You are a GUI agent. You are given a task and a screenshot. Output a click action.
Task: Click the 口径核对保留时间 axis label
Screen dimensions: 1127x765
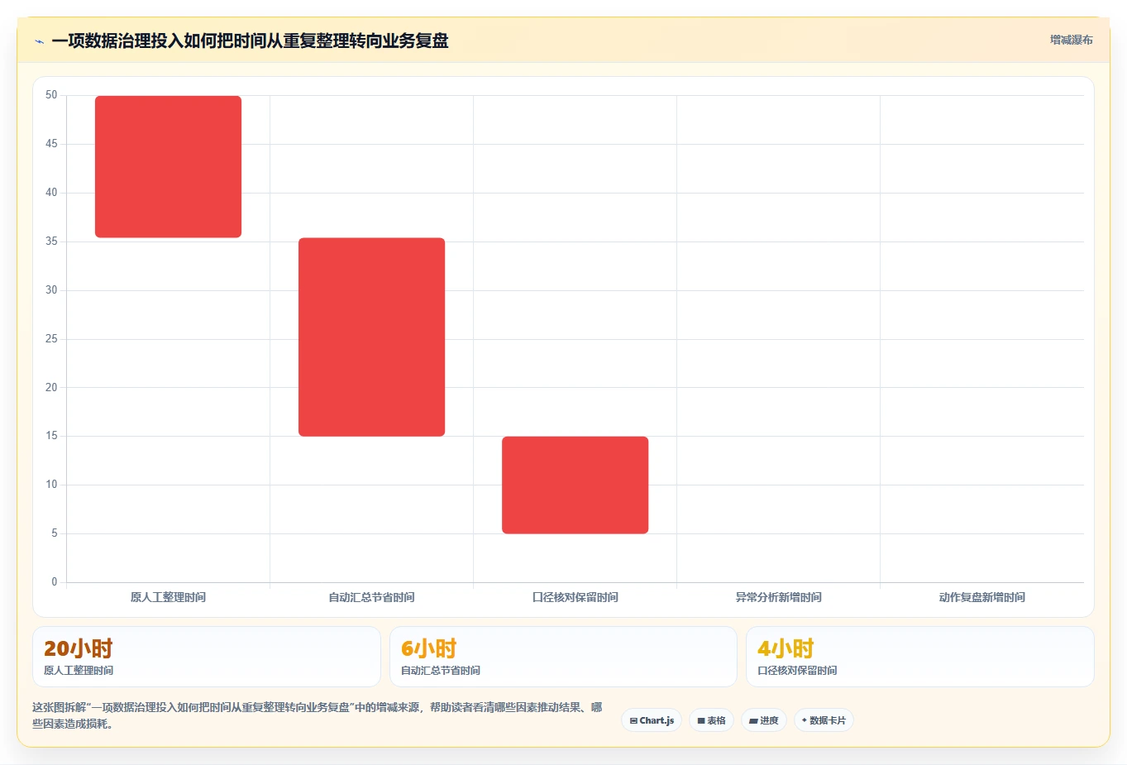pos(575,597)
